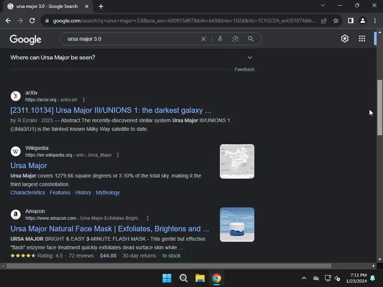Click the address bar URL

(184, 21)
